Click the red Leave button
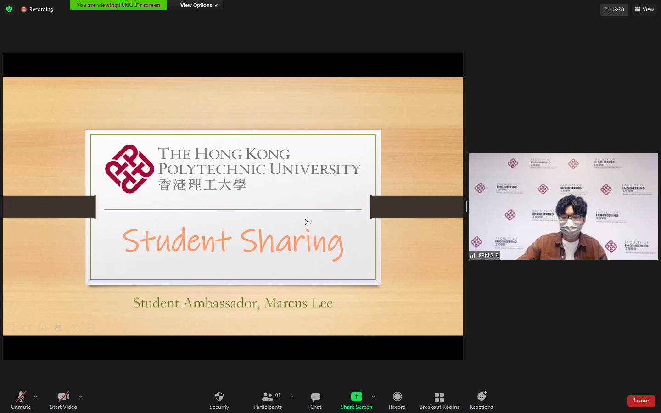 pos(641,401)
